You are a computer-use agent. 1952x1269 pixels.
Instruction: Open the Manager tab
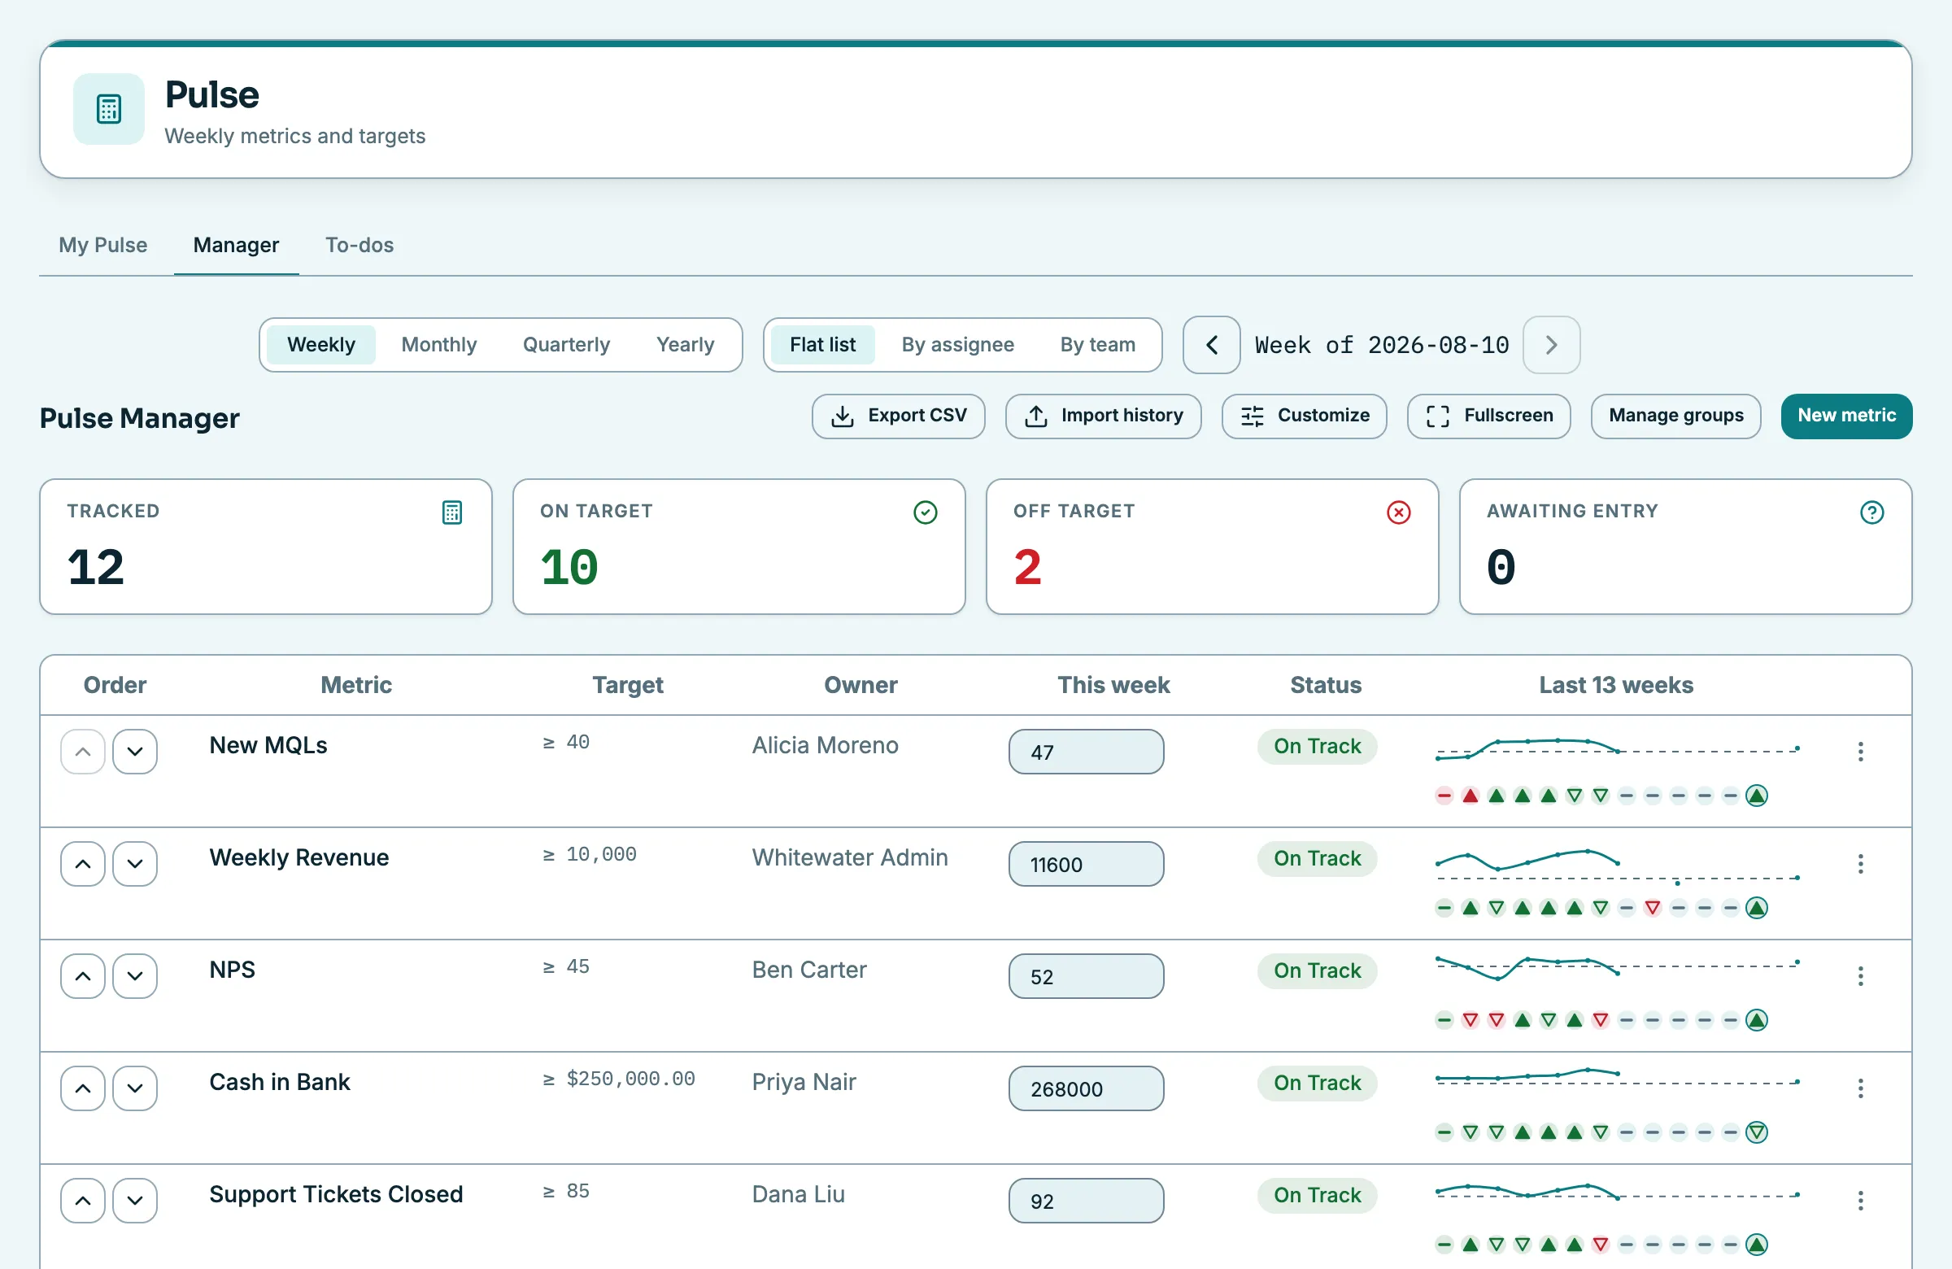tap(236, 246)
